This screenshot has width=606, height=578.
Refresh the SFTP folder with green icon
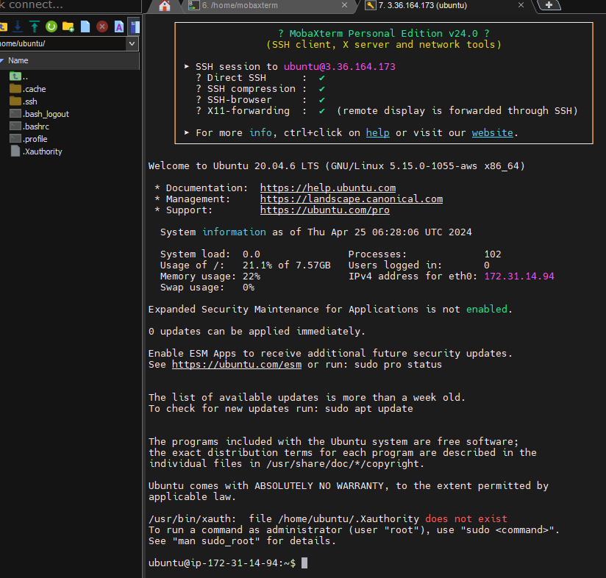pyautogui.click(x=51, y=26)
